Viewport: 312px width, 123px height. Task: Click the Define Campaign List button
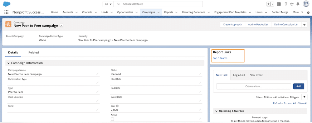tap(286, 25)
